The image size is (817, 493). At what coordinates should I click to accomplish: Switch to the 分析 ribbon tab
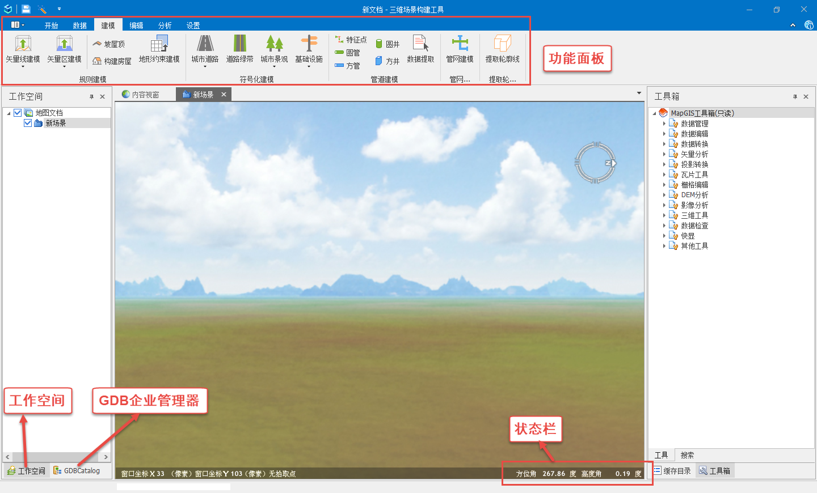point(165,25)
